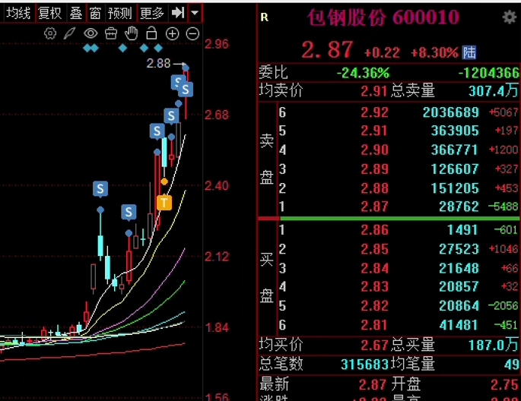The height and width of the screenshot is (401, 521).
Task: Click the 预测 forecast button
Action: point(120,13)
